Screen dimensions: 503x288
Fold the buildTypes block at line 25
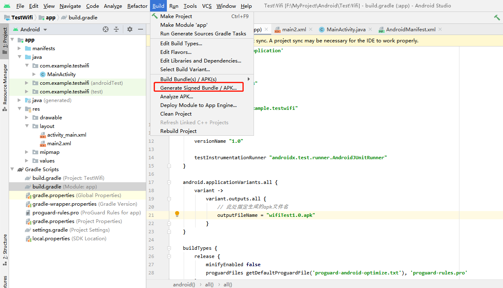(169, 248)
